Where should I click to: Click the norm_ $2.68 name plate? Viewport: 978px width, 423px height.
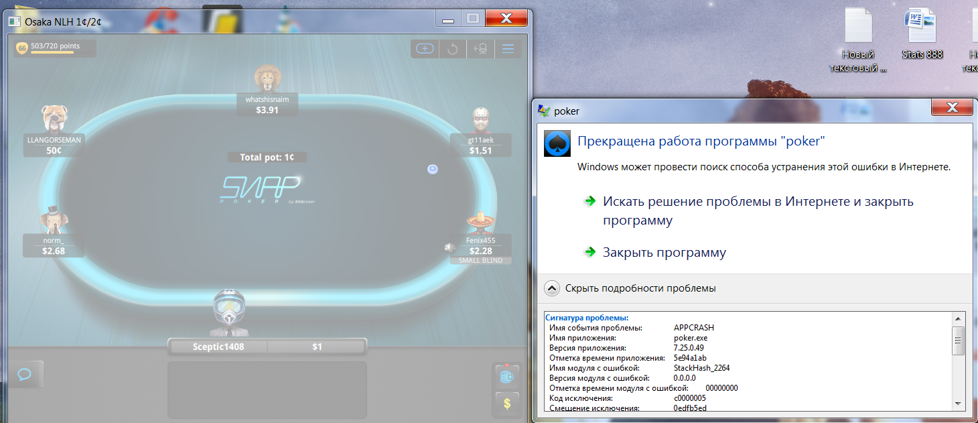[x=54, y=245]
